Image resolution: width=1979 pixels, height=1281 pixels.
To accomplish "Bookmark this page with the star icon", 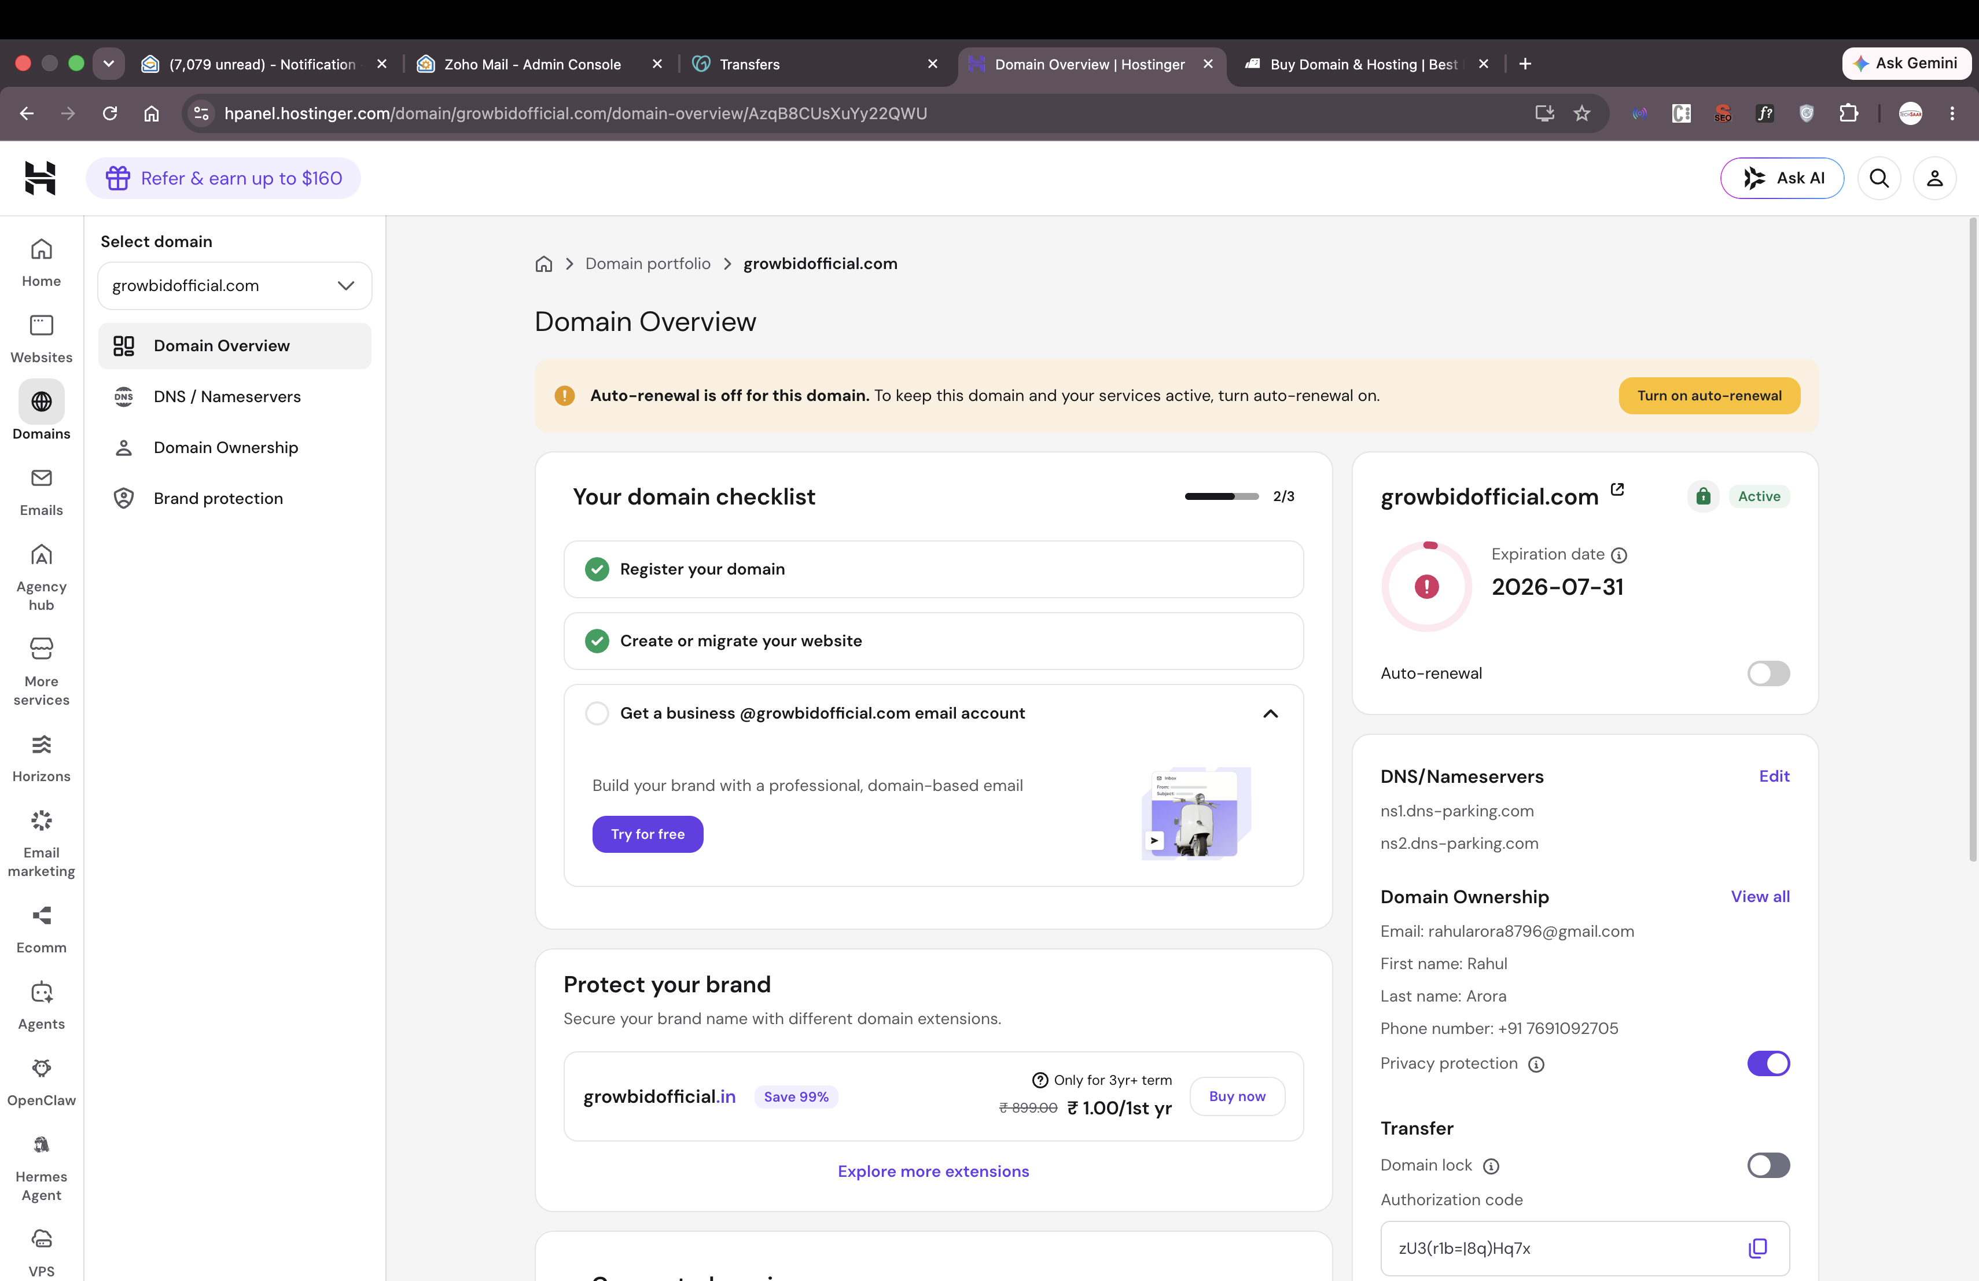I will coord(1581,113).
